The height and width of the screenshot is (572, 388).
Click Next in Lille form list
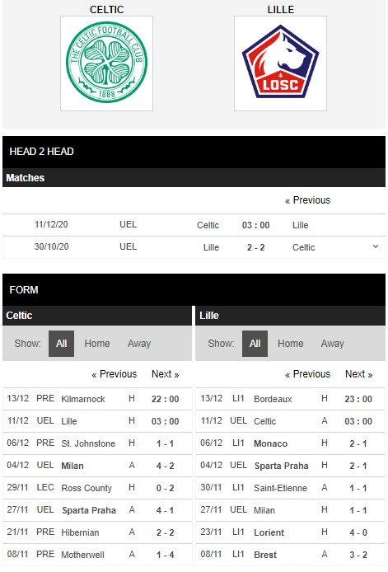(x=359, y=374)
